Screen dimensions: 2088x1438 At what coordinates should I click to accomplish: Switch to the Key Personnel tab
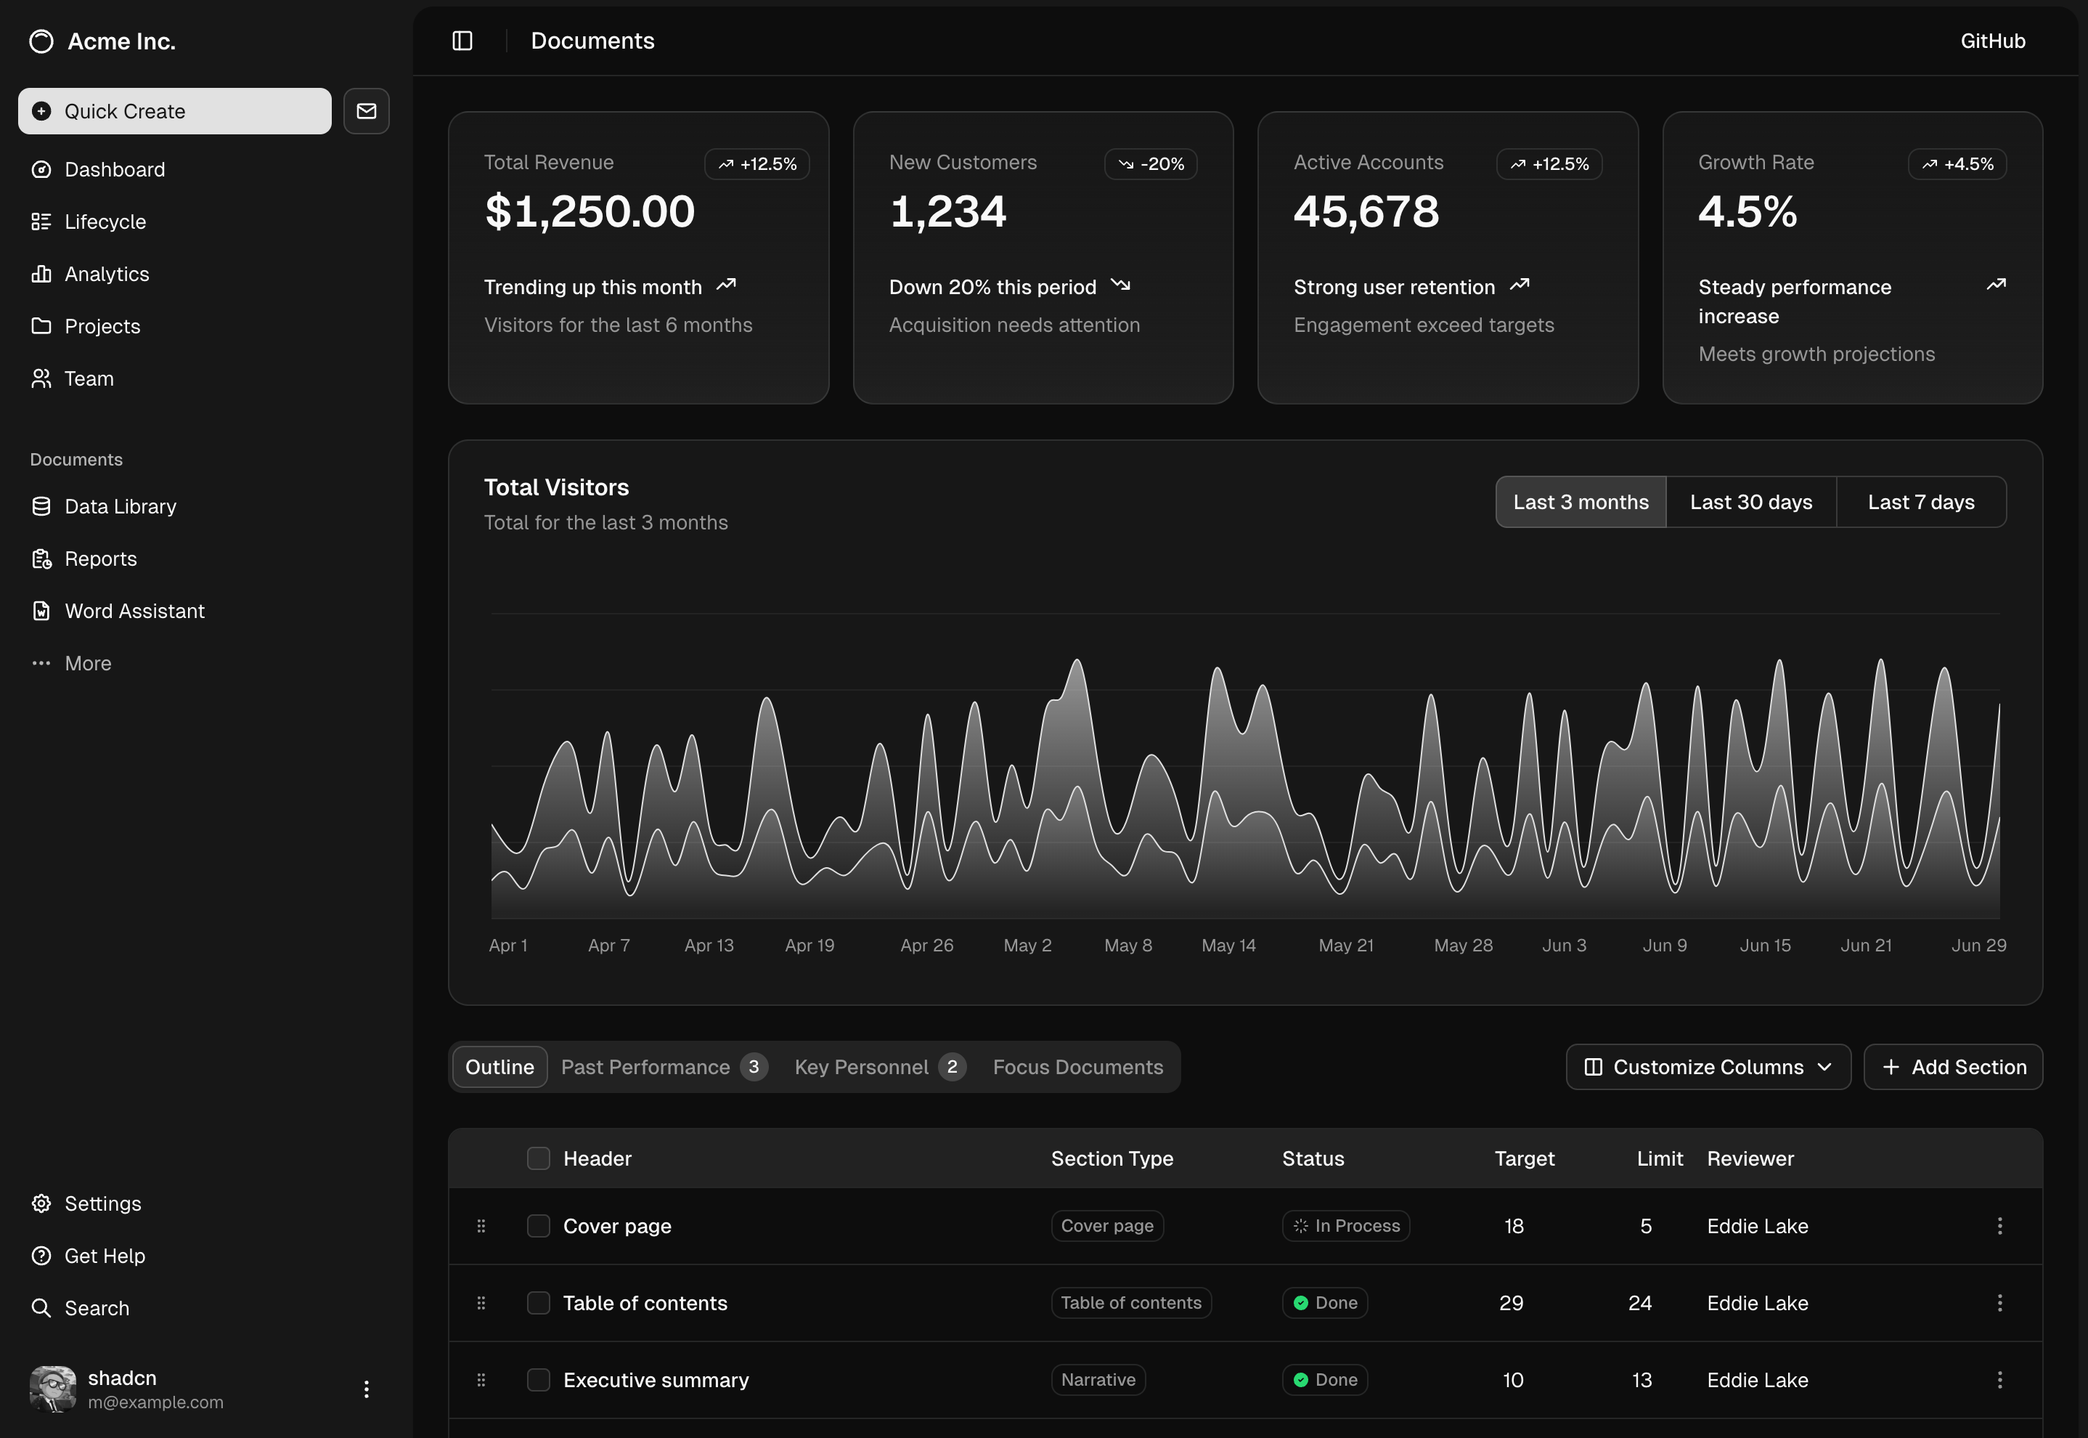coord(880,1067)
